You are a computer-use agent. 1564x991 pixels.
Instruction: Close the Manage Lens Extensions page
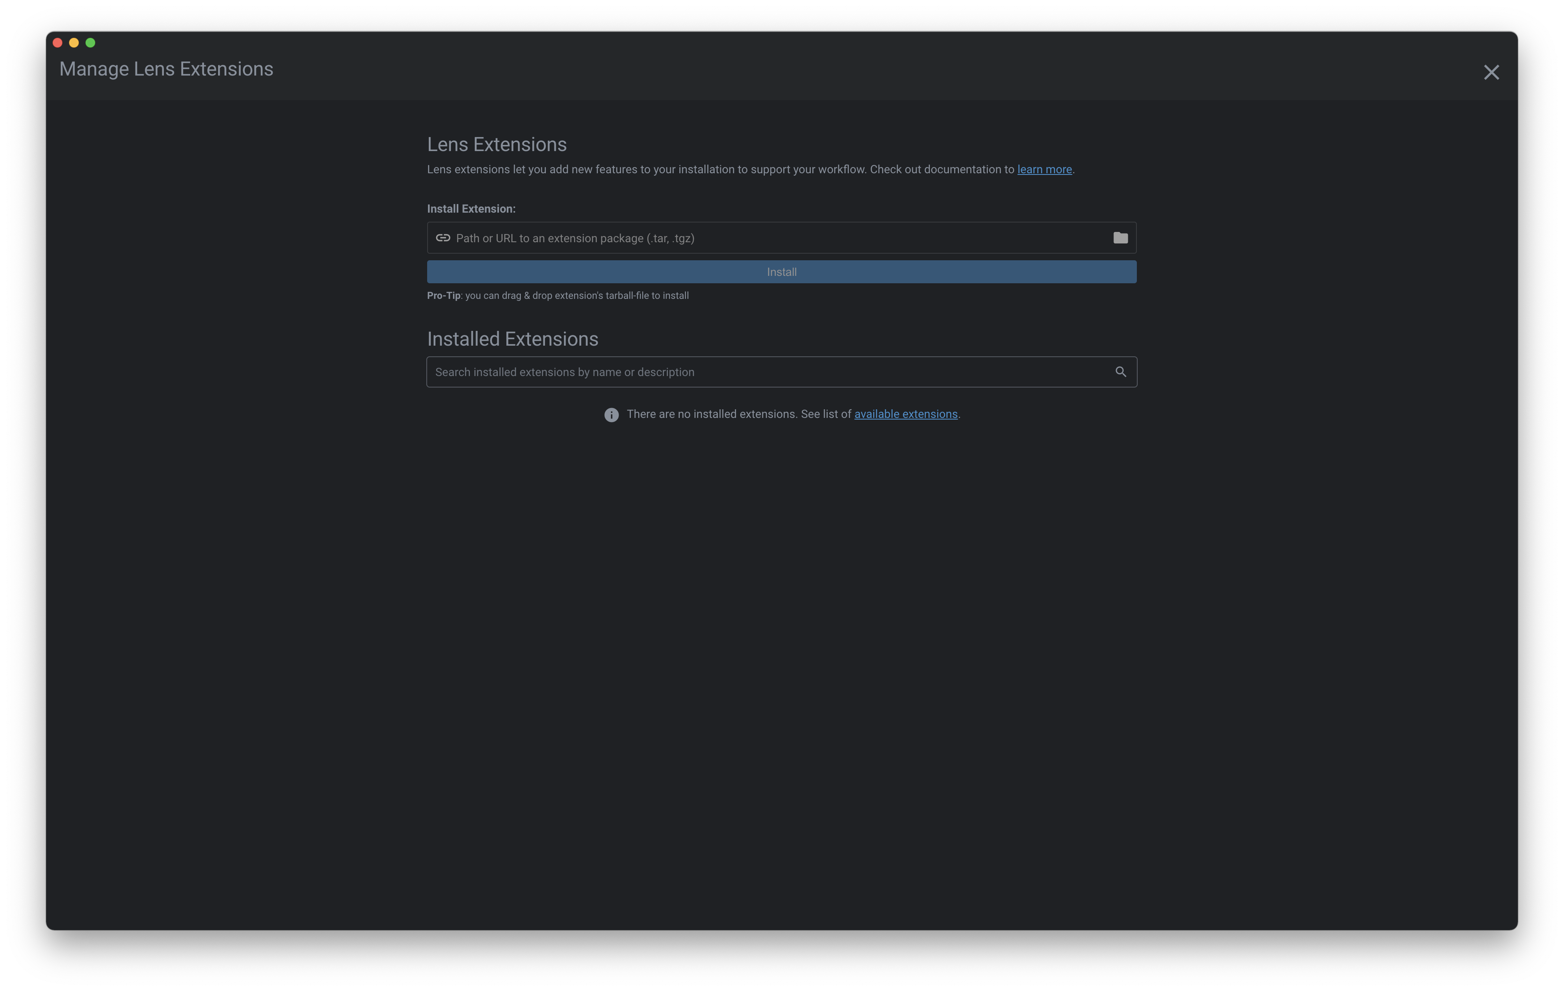point(1490,72)
